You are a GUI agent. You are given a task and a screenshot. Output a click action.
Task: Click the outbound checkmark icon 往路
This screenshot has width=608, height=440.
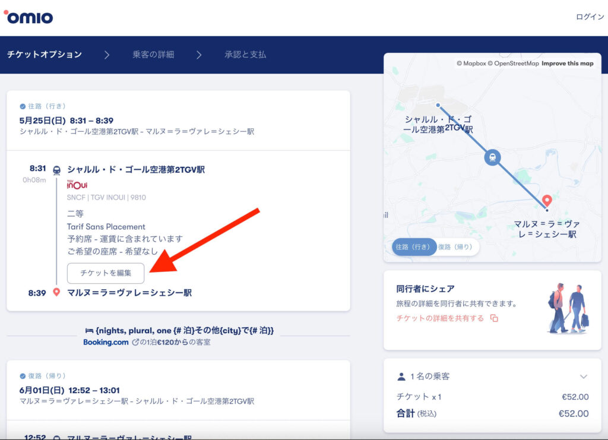pyautogui.click(x=23, y=106)
